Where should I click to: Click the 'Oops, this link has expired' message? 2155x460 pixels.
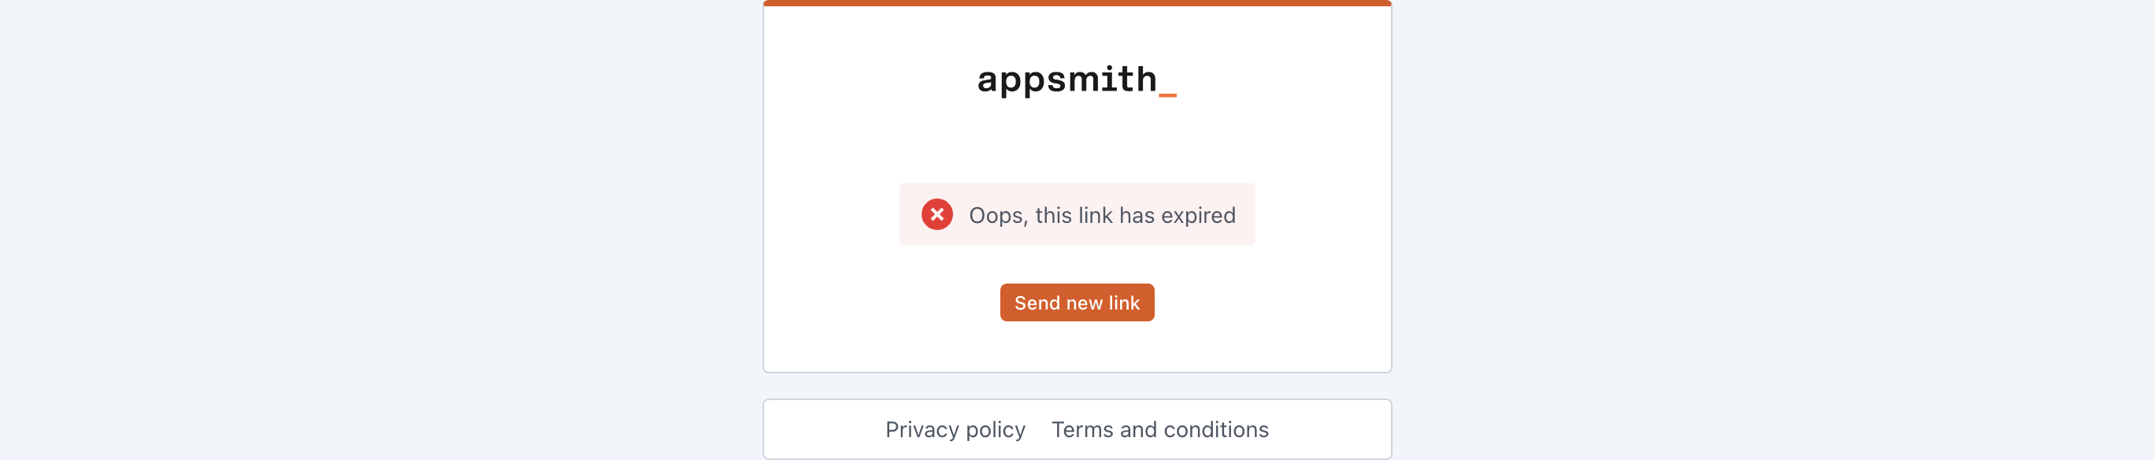click(1101, 216)
